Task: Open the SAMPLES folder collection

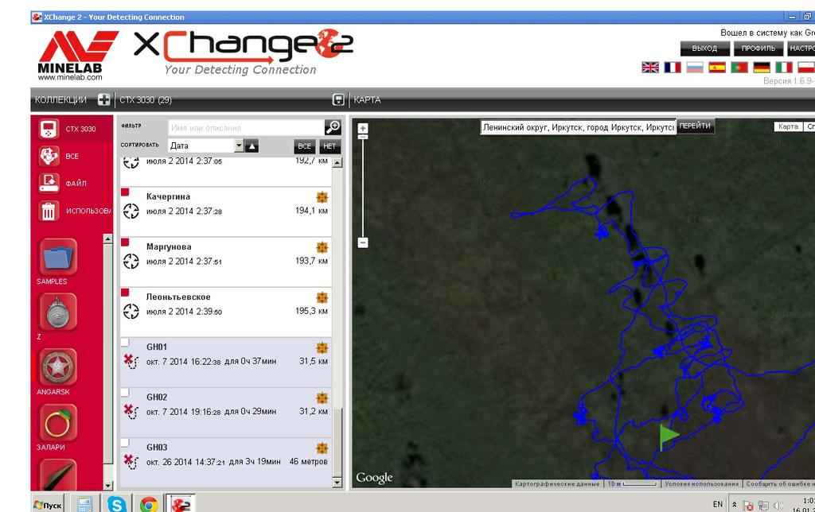Action: 57,257
